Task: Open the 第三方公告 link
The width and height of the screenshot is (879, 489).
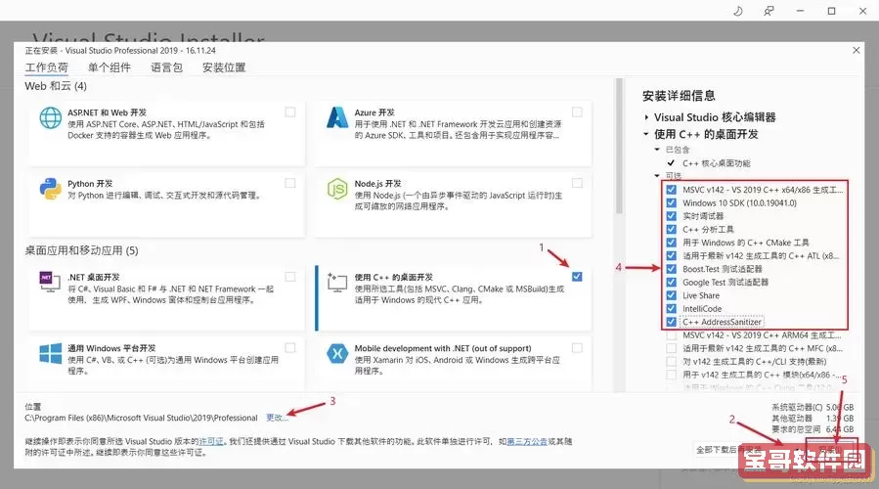Action: (527, 441)
